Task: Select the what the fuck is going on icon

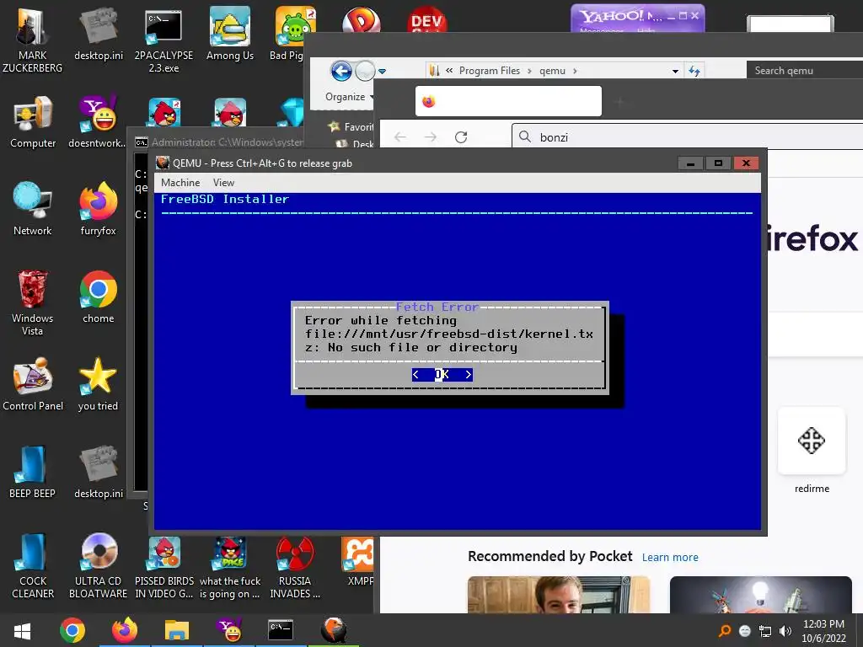Action: [x=230, y=567]
